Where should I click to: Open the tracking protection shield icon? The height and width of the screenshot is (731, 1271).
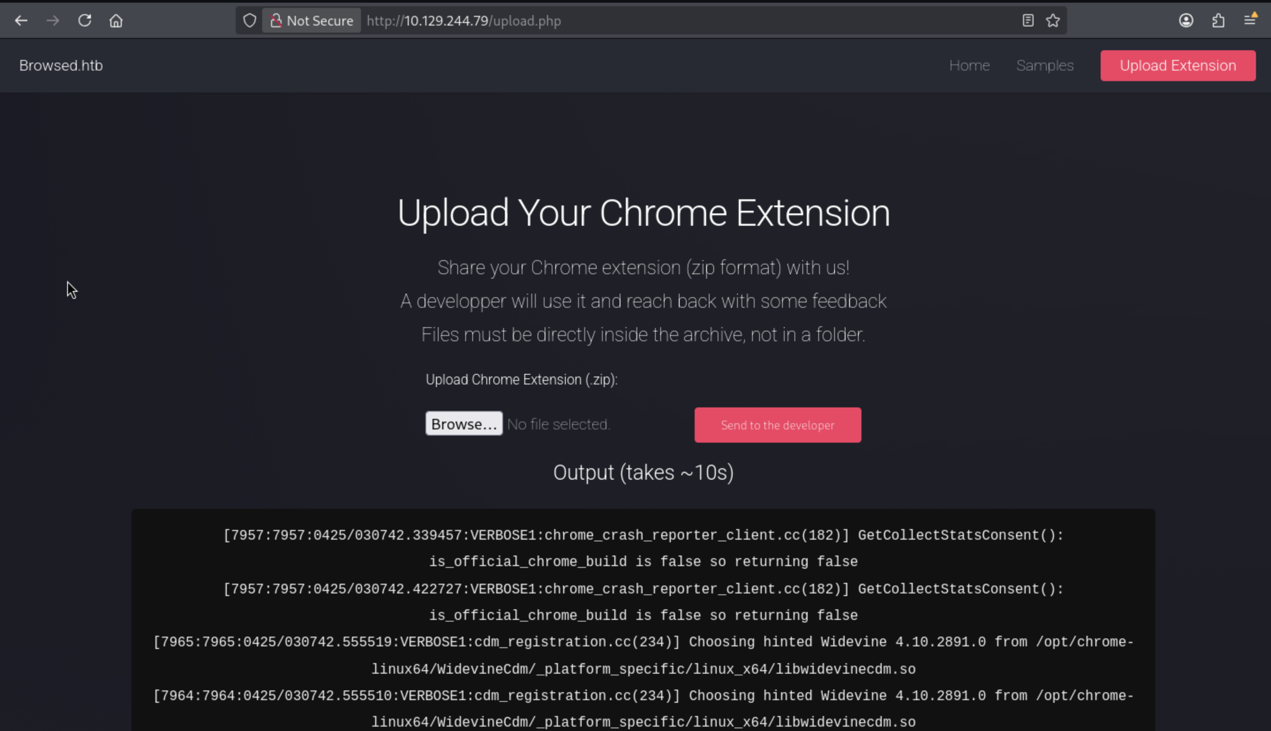click(249, 21)
